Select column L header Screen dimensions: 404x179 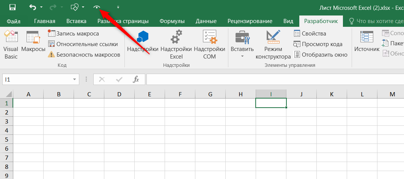(362, 94)
